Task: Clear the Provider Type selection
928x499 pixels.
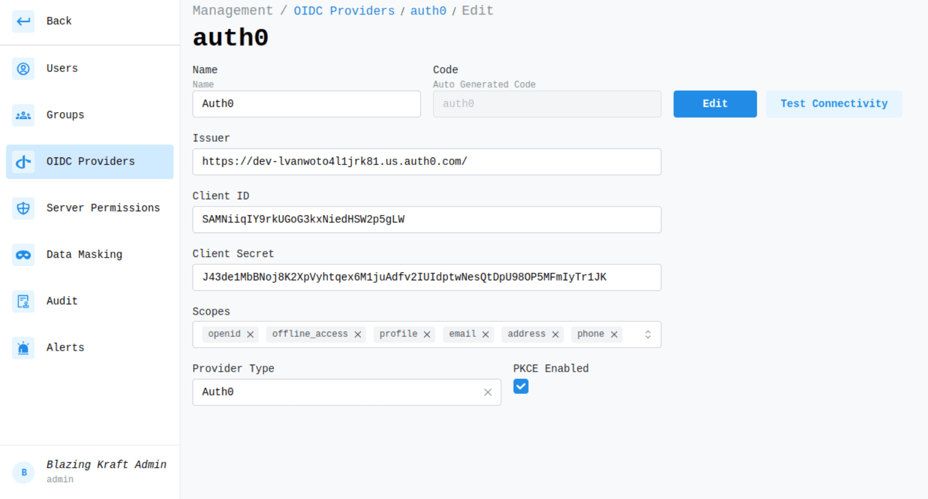Action: [x=488, y=392]
